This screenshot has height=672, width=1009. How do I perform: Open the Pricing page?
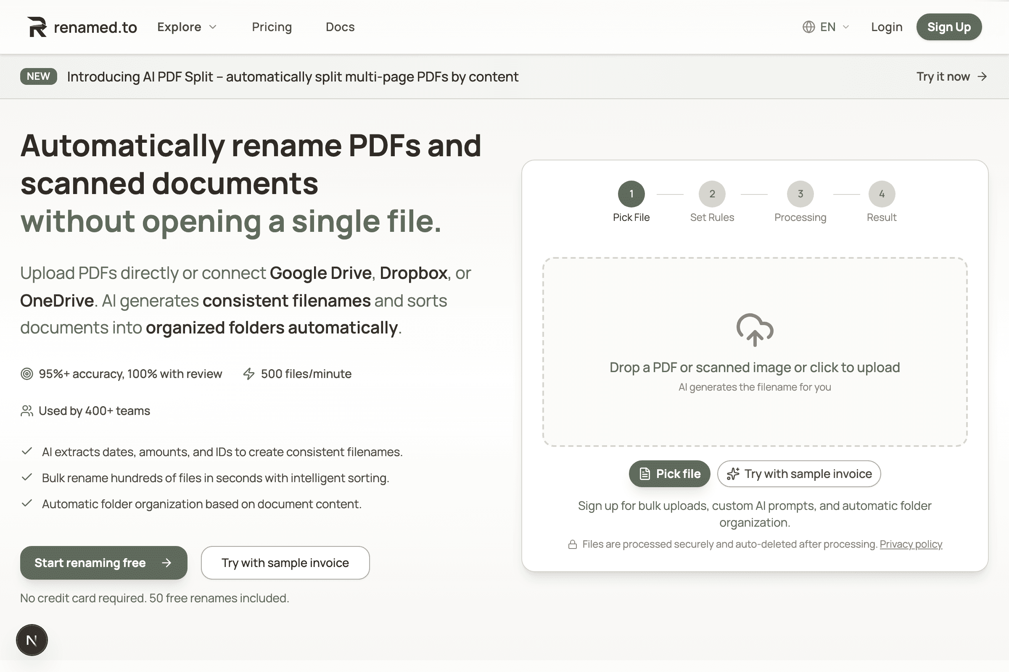[272, 26]
